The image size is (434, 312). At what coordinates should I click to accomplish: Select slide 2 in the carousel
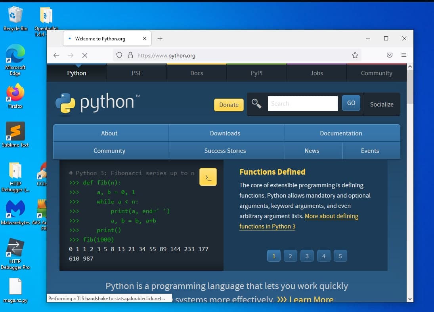[x=290, y=256]
